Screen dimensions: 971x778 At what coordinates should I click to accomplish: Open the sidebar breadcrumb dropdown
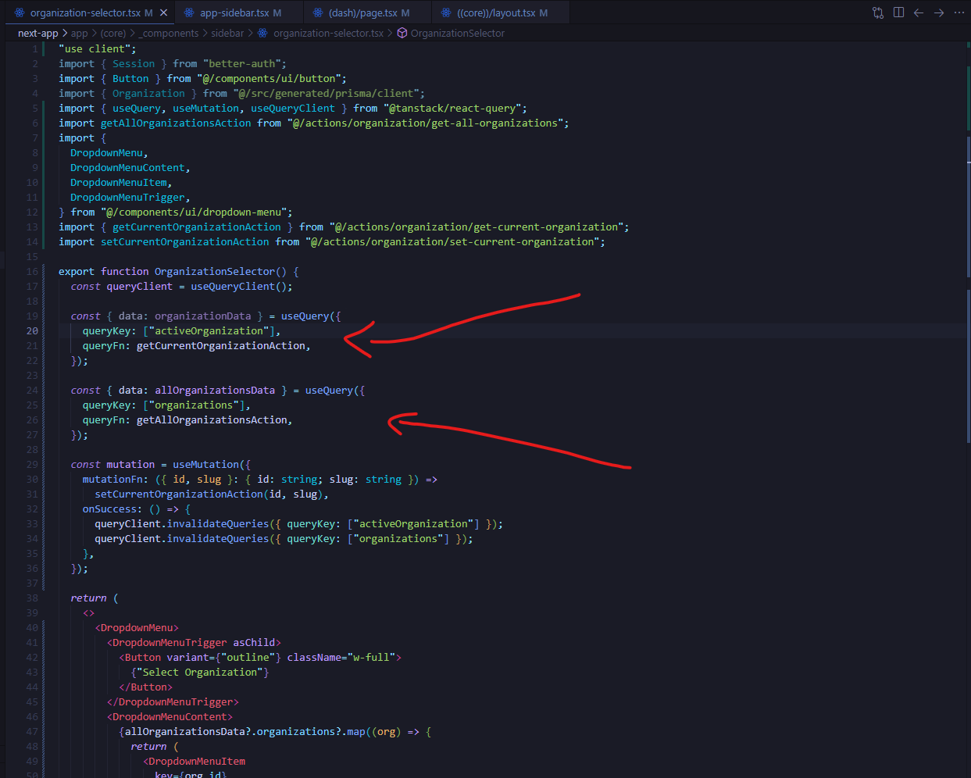click(227, 33)
